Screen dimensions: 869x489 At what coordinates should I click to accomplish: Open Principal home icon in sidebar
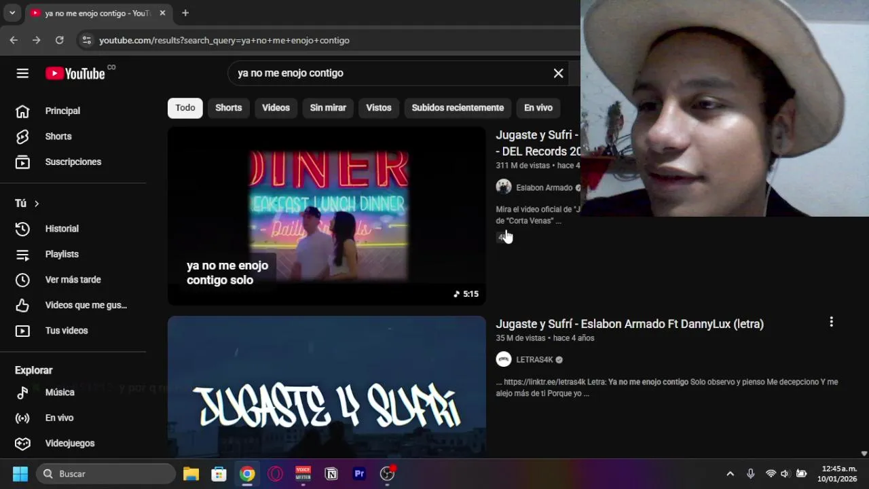pyautogui.click(x=22, y=111)
